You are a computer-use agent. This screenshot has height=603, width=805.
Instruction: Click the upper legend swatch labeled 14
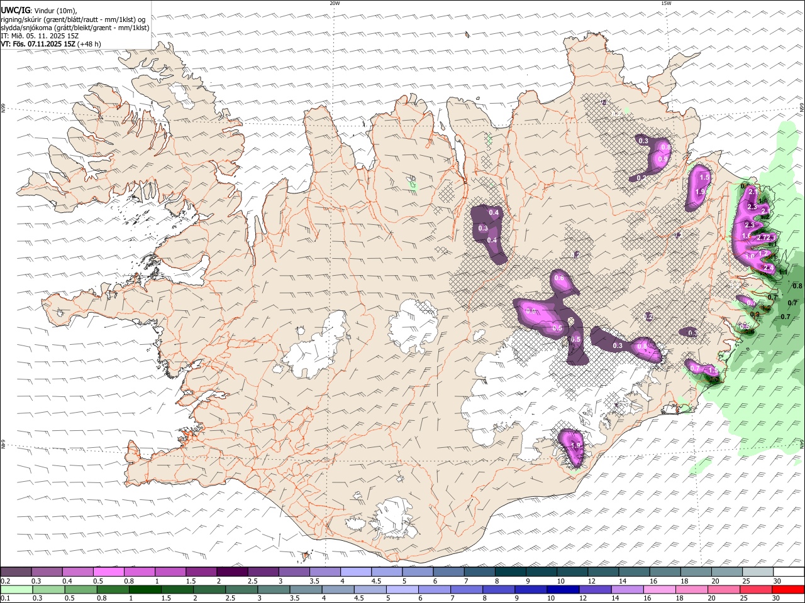tap(634, 572)
